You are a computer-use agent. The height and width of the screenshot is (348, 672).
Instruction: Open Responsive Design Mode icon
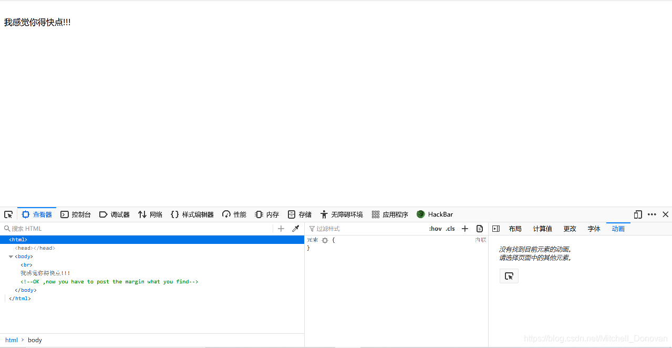click(637, 214)
